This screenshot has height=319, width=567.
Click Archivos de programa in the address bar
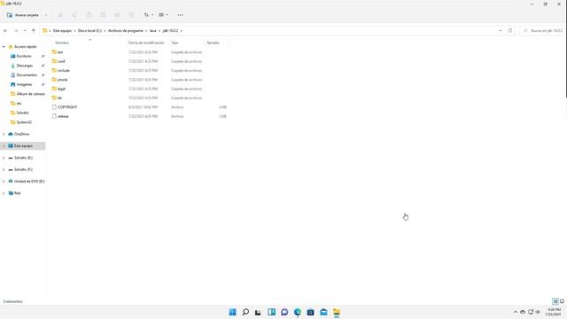click(x=126, y=31)
